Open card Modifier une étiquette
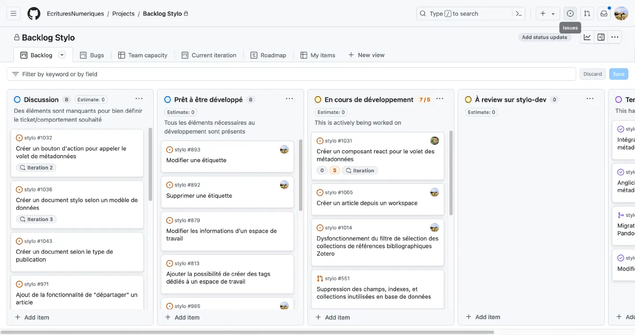This screenshot has width=635, height=335. (x=196, y=160)
